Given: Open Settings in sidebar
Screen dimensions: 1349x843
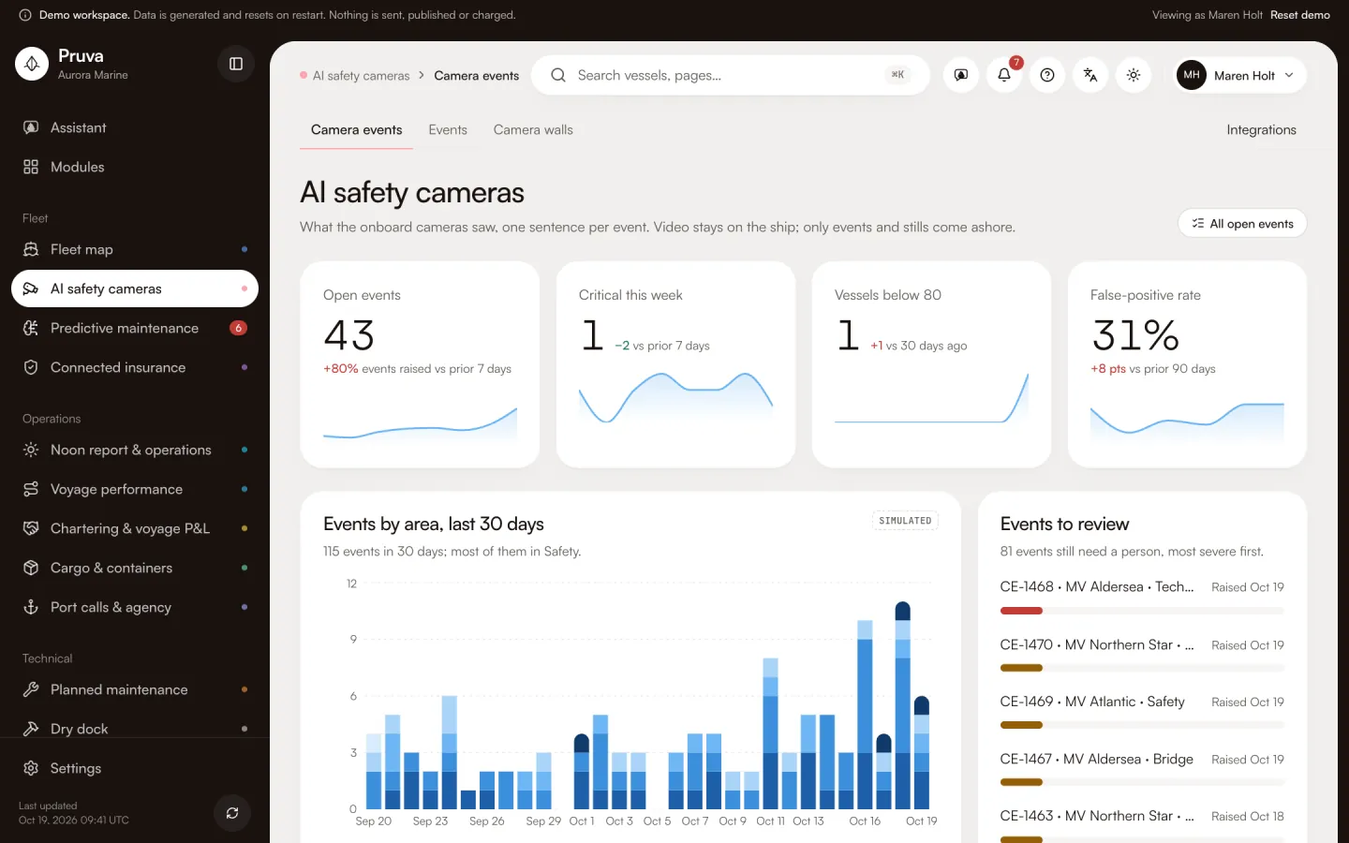Looking at the screenshot, I should point(135,768).
